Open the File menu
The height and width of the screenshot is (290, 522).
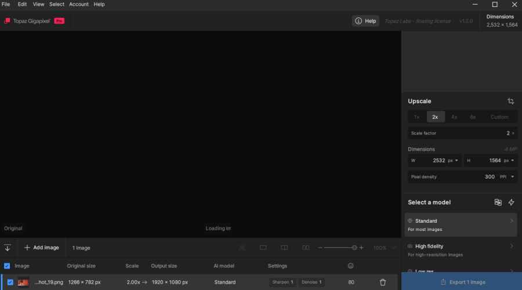(x=6, y=4)
